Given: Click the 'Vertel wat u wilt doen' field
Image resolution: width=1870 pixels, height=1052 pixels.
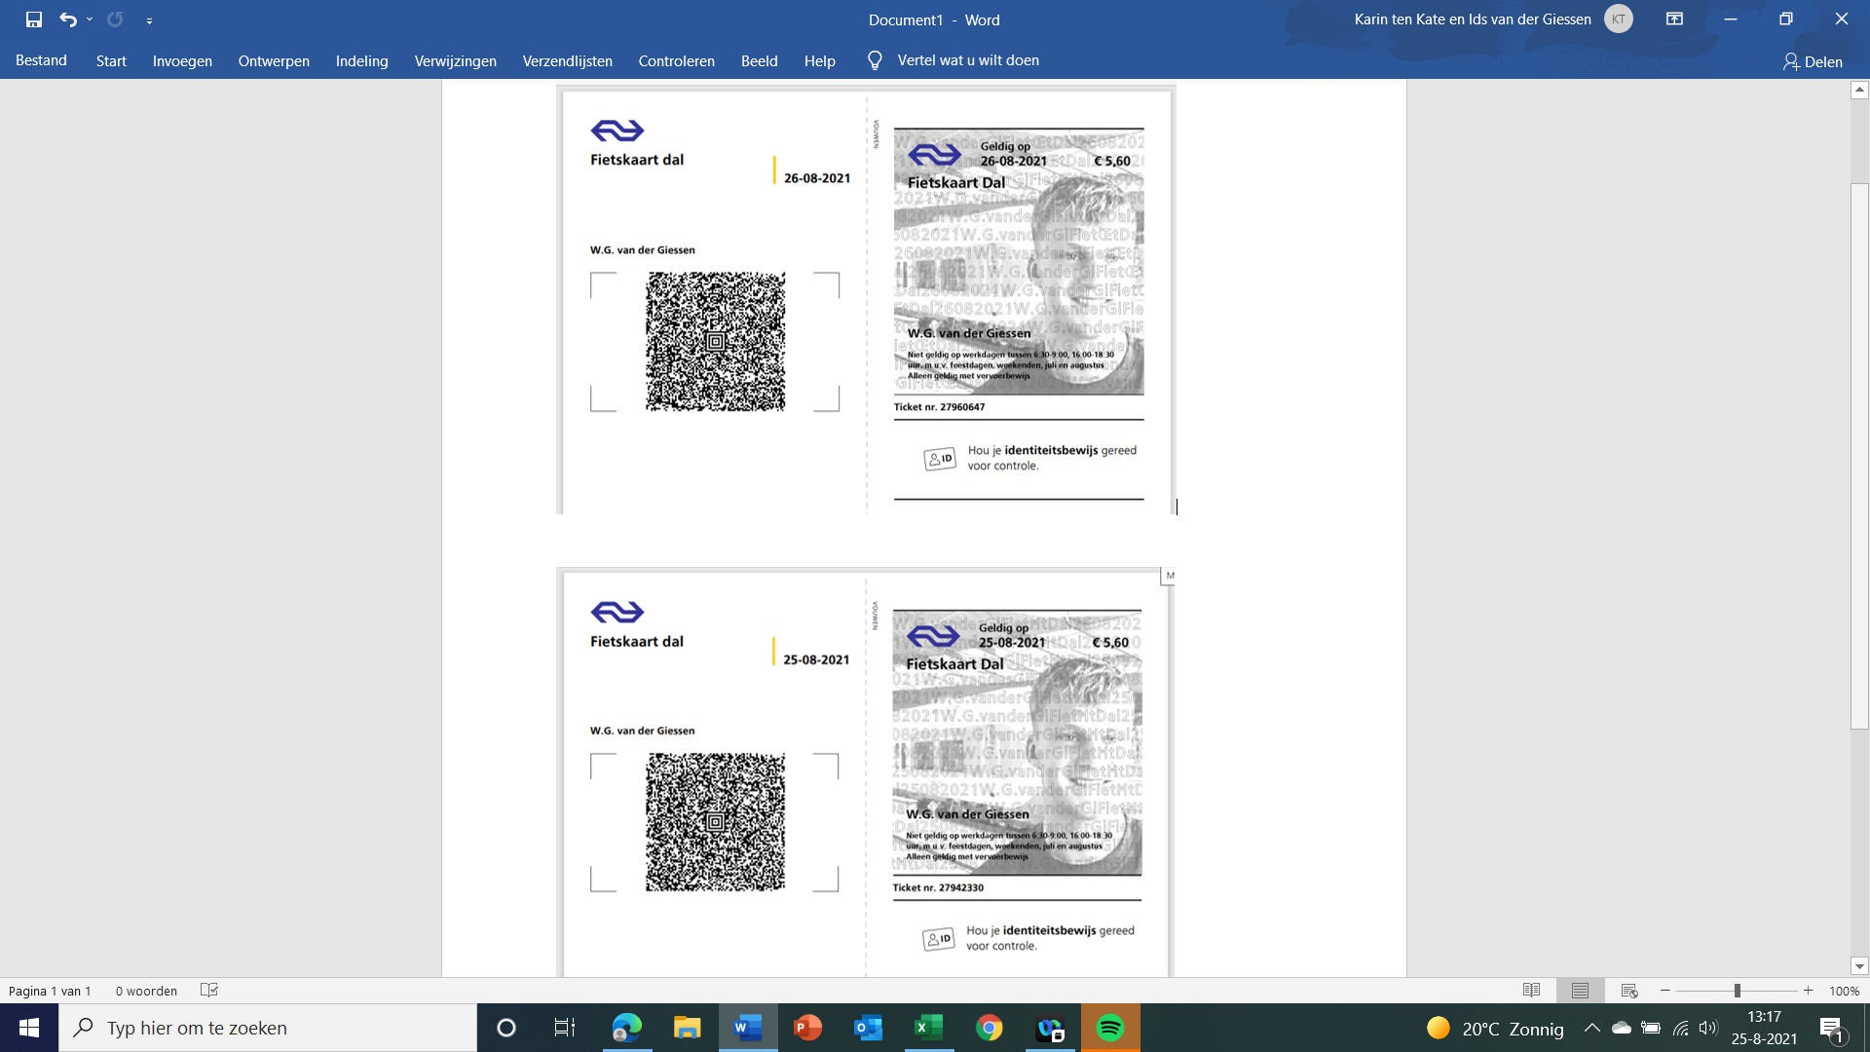Looking at the screenshot, I should point(967,60).
